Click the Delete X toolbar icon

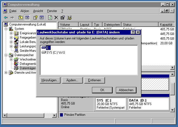pyautogui.click(x=56, y=18)
